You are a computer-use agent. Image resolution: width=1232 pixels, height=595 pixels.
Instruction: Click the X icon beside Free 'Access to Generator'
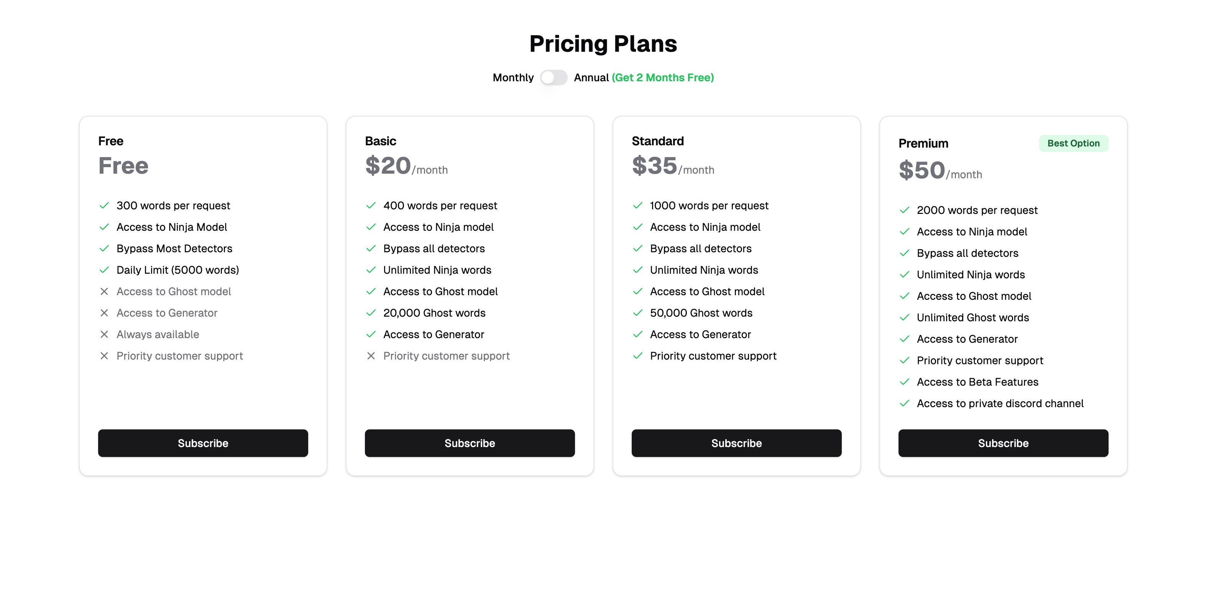pyautogui.click(x=104, y=313)
